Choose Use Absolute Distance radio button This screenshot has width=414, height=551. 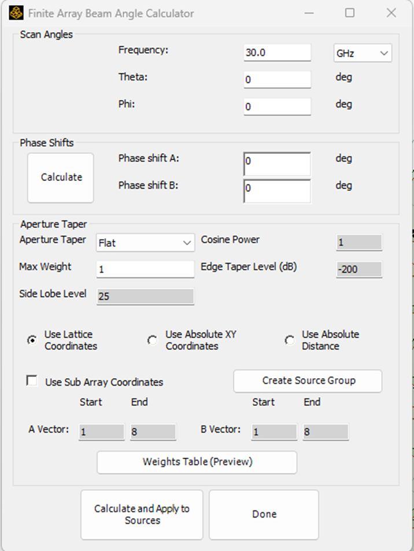[289, 341]
